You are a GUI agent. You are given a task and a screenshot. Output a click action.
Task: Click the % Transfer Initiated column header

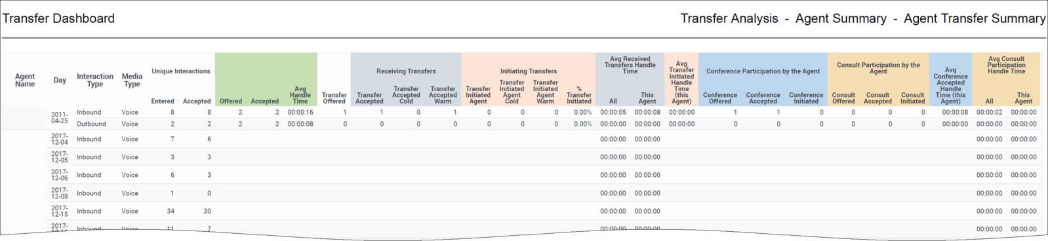pos(579,95)
